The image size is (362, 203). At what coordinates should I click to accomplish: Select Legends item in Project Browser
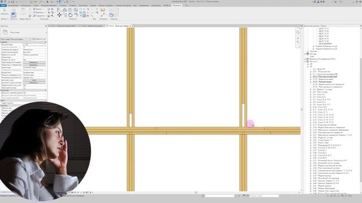click(313, 54)
